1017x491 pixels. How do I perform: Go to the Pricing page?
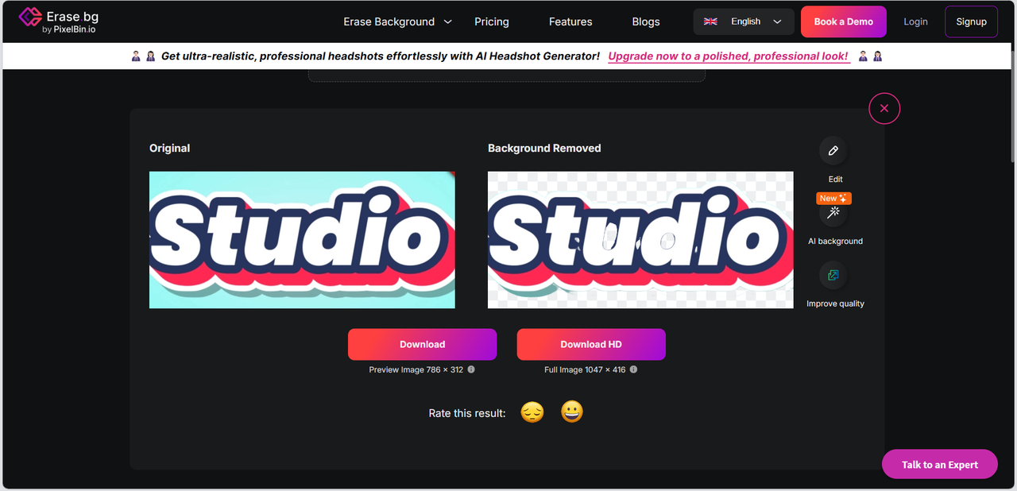[x=492, y=21]
